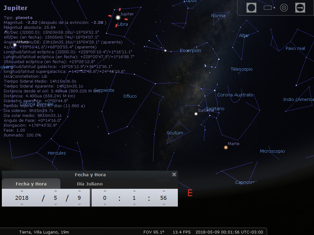Click the Serpiente constellation label
Image resolution: width=314 pixels, height=235 pixels.
[104, 90]
